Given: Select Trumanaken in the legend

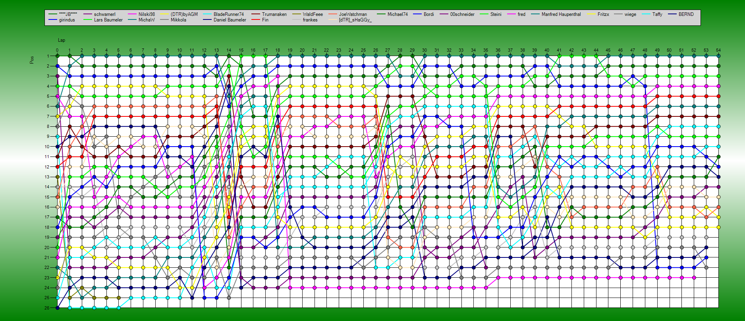Looking at the screenshot, I should 274,14.
